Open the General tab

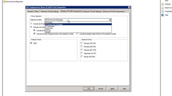[30, 11]
